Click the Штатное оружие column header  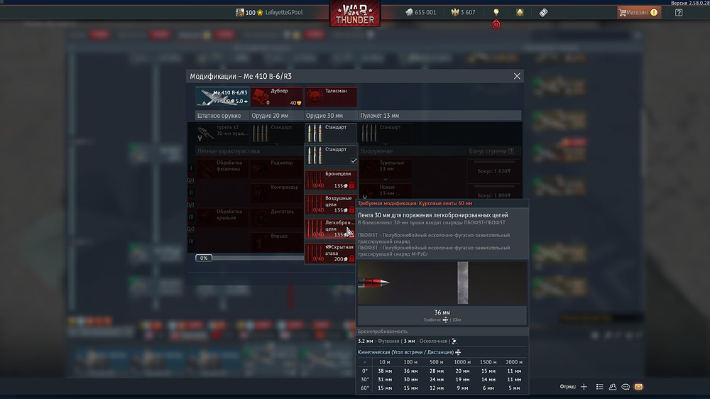tap(222, 116)
